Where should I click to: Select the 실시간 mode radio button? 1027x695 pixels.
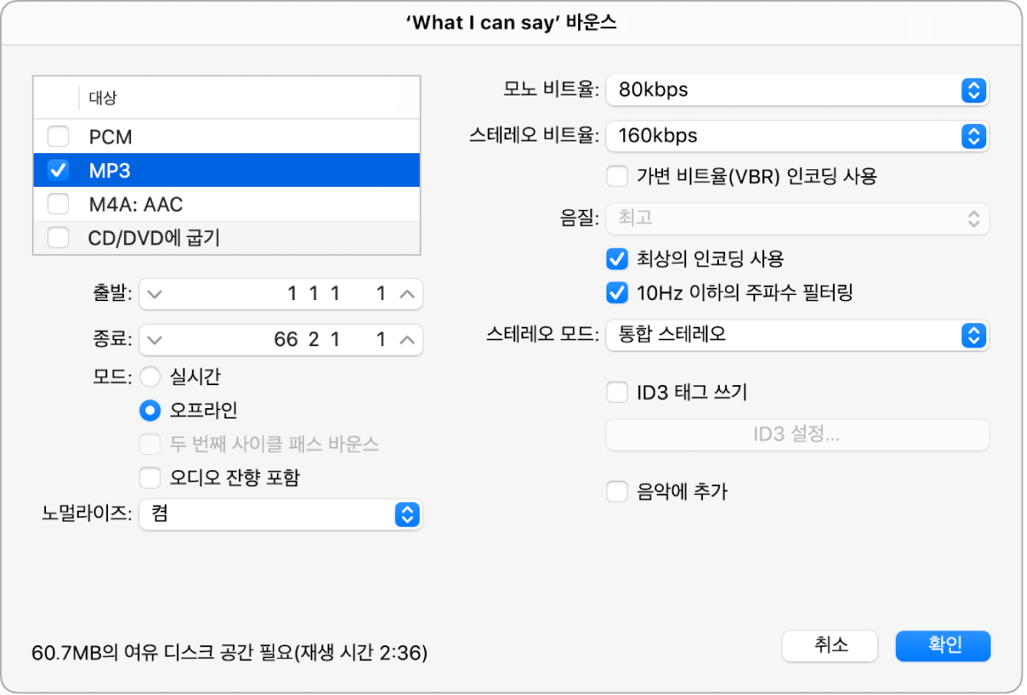(x=151, y=377)
